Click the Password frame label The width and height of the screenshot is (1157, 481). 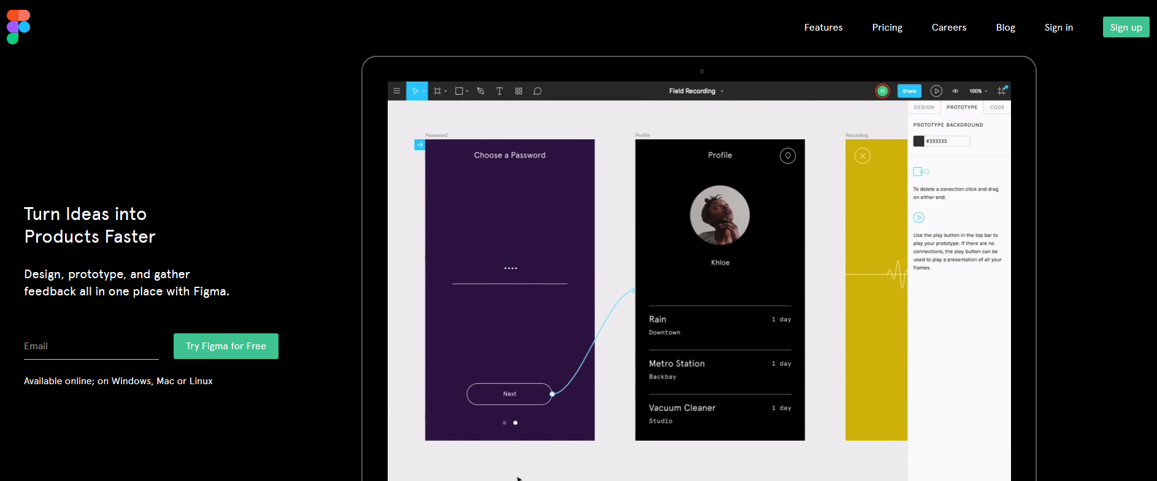coord(436,135)
